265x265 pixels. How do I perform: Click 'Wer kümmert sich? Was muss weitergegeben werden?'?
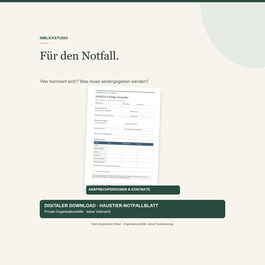(x=94, y=81)
